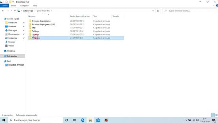Click Disco local (C:) in address breadcrumb
This screenshot has width=218, height=123.
(x=43, y=11)
